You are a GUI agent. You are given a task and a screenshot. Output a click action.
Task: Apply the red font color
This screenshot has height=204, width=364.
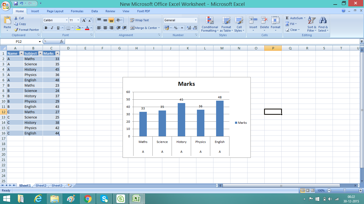coord(87,28)
